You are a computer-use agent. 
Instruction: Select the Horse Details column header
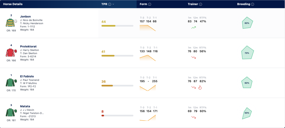click(x=13, y=4)
